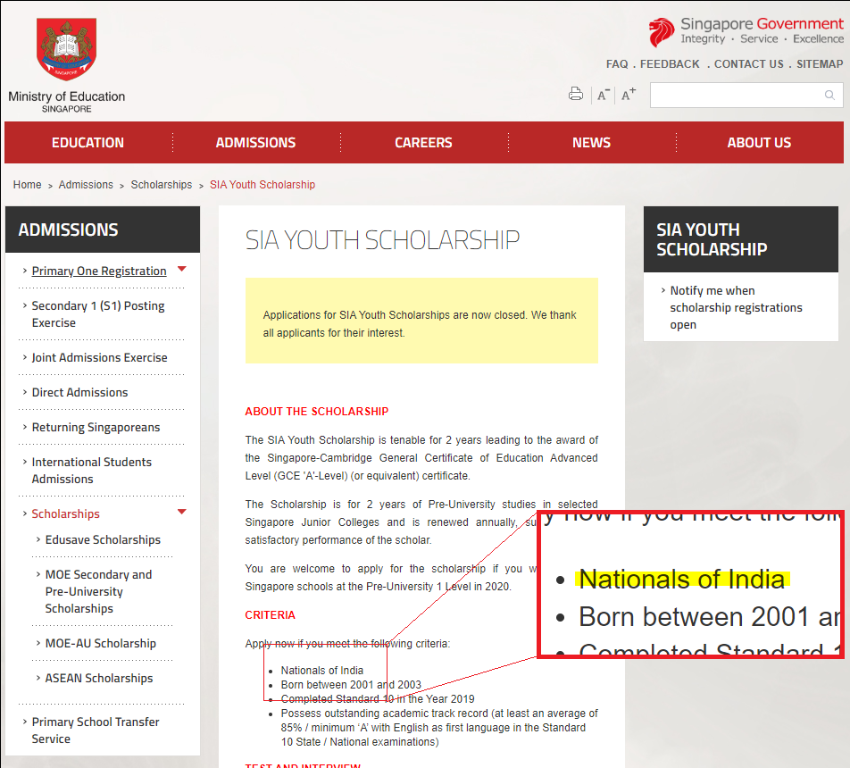This screenshot has height=768, width=850.
Task: Click chevron beside MOE-AU Scholarship
Action: click(x=37, y=643)
